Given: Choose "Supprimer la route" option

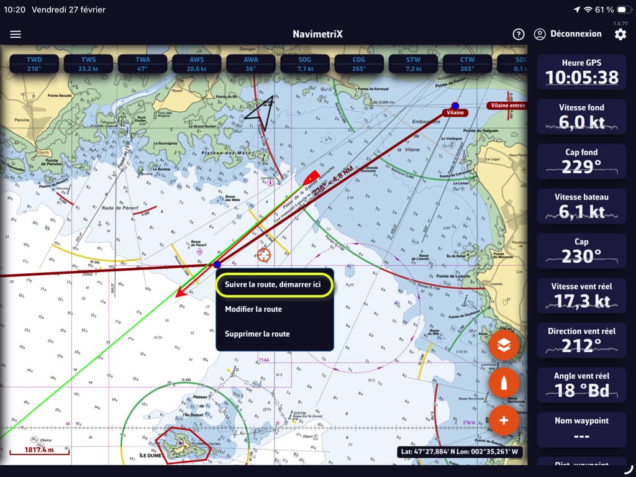Looking at the screenshot, I should point(257,334).
